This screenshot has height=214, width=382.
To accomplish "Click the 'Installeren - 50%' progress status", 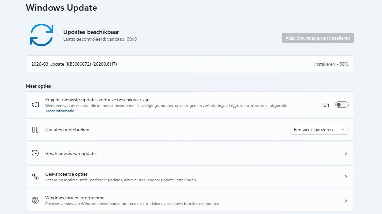I will pos(331,64).
